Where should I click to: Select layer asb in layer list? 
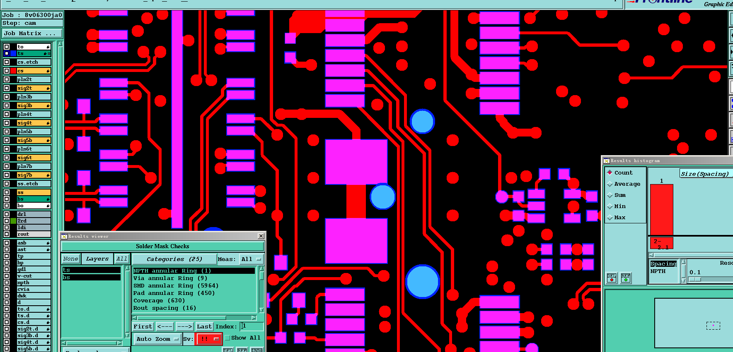pyautogui.click(x=34, y=243)
